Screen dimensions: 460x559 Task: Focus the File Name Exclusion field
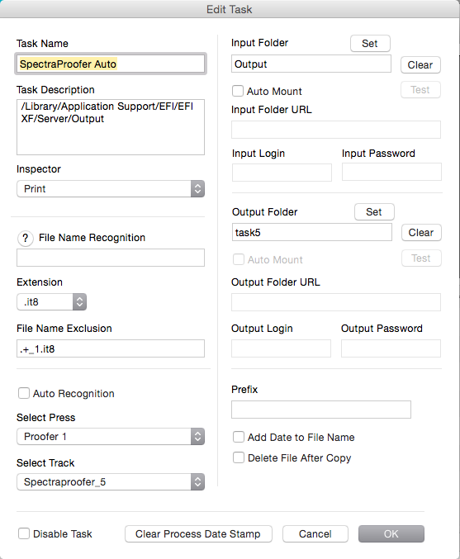tap(111, 348)
